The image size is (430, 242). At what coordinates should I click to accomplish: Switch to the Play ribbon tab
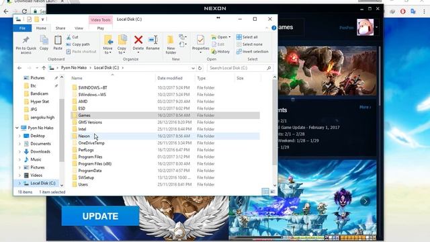coord(100,28)
